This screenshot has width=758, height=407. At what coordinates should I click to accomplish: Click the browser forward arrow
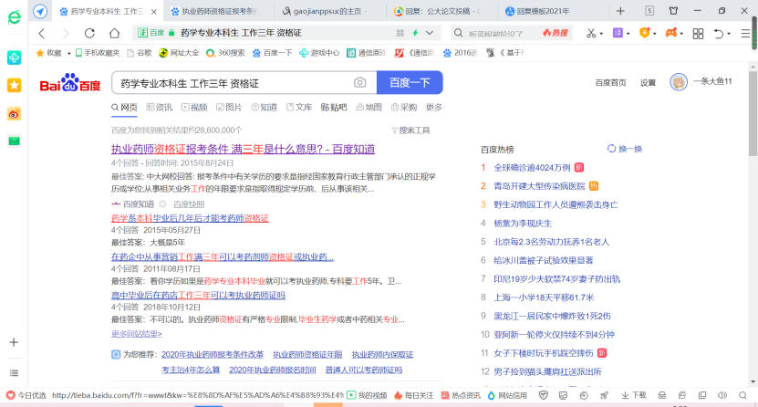(66, 33)
